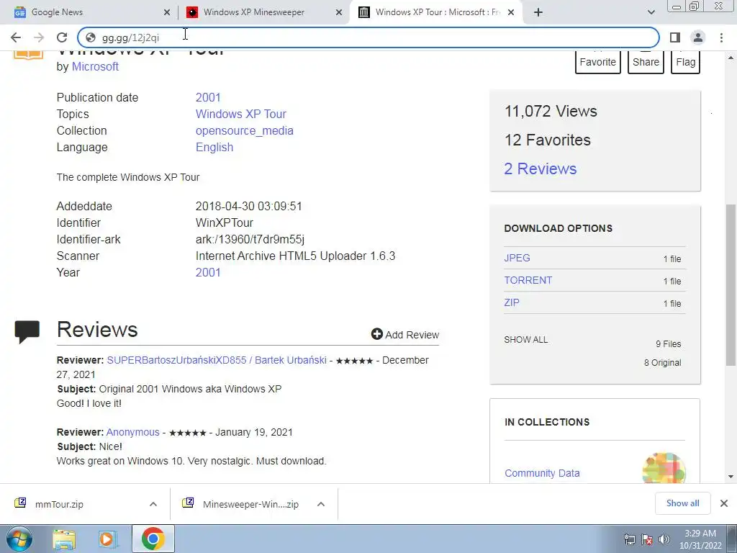Screen dimensions: 737x553
Task: Click the Flag button
Action: 686,62
